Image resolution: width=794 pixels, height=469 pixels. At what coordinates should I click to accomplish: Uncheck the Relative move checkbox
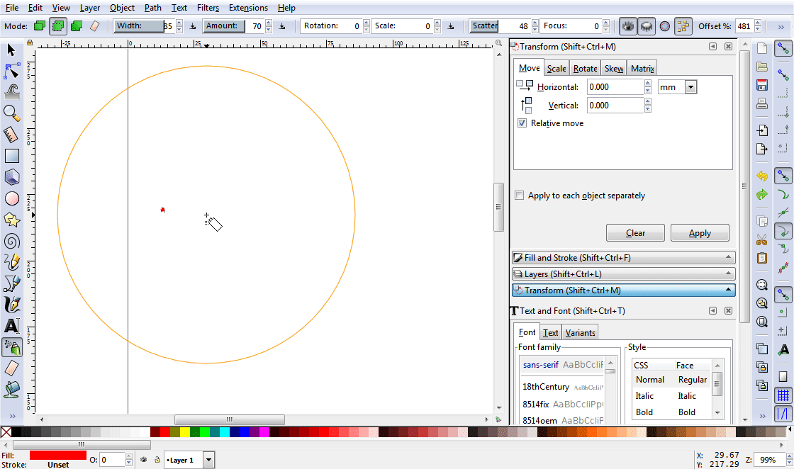click(x=522, y=123)
